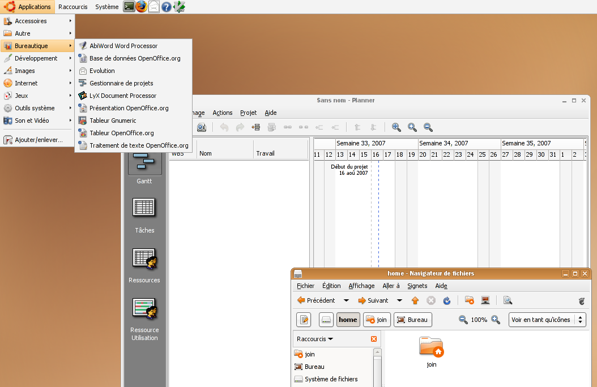This screenshot has height=387, width=597.
Task: Open the Applications menu
Action: click(27, 6)
